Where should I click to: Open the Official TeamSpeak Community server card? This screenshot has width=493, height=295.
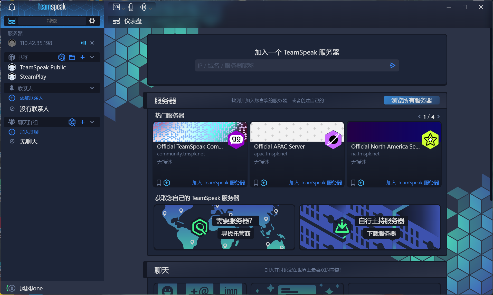(x=200, y=154)
